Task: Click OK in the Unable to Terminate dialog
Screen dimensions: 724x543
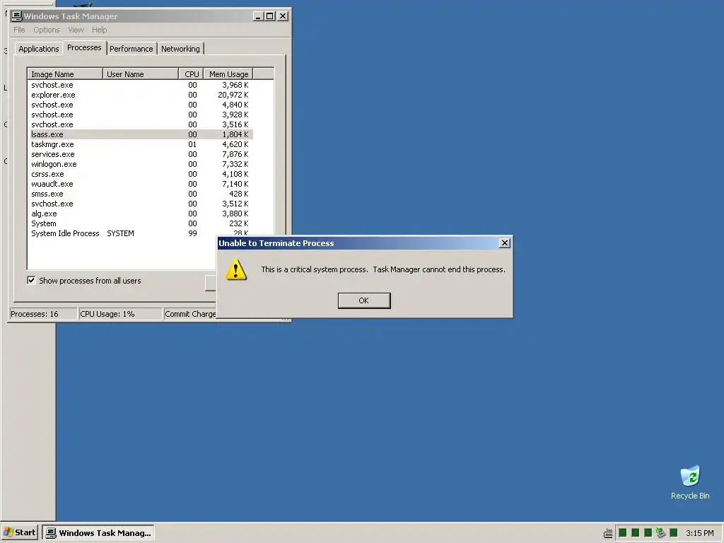Action: pos(364,300)
